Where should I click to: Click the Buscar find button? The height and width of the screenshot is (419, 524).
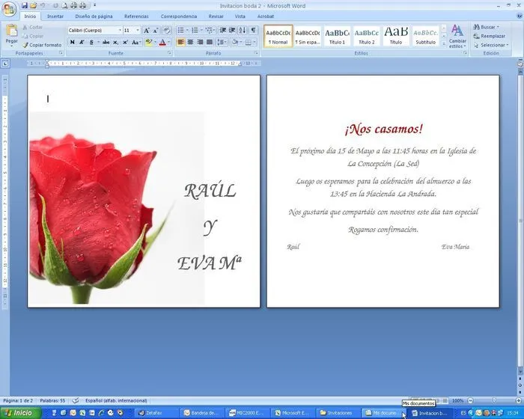coord(487,27)
